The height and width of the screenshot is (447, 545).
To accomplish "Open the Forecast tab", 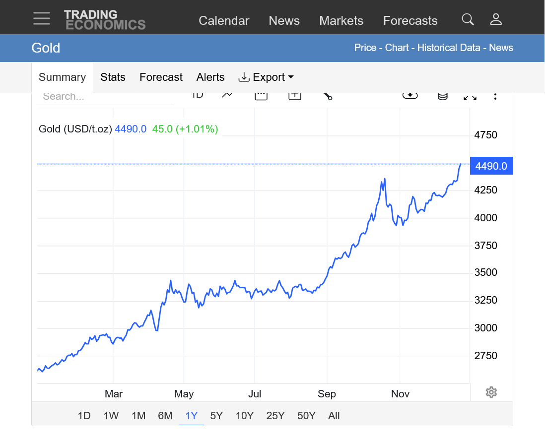I will click(x=161, y=77).
